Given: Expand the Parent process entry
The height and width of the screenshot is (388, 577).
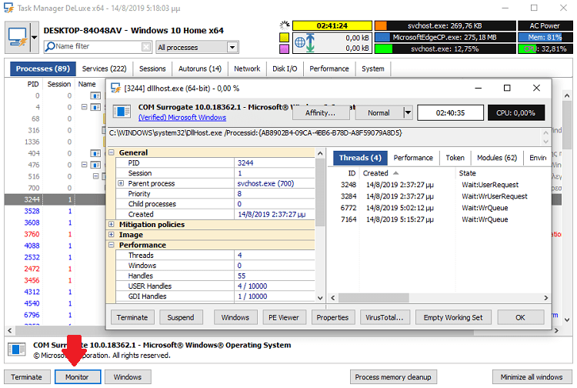Looking at the screenshot, I should click(x=121, y=183).
